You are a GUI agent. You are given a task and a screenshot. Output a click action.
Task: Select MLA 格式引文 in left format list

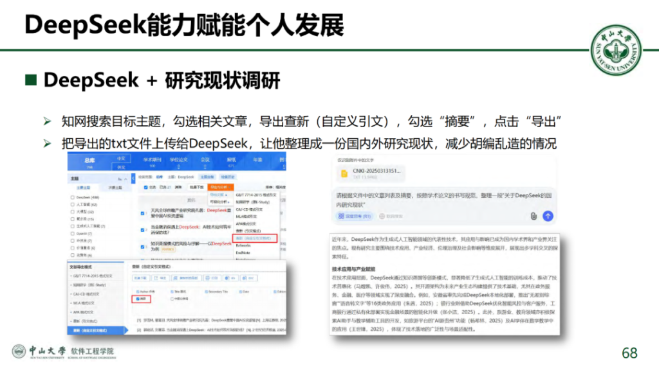[x=84, y=303]
